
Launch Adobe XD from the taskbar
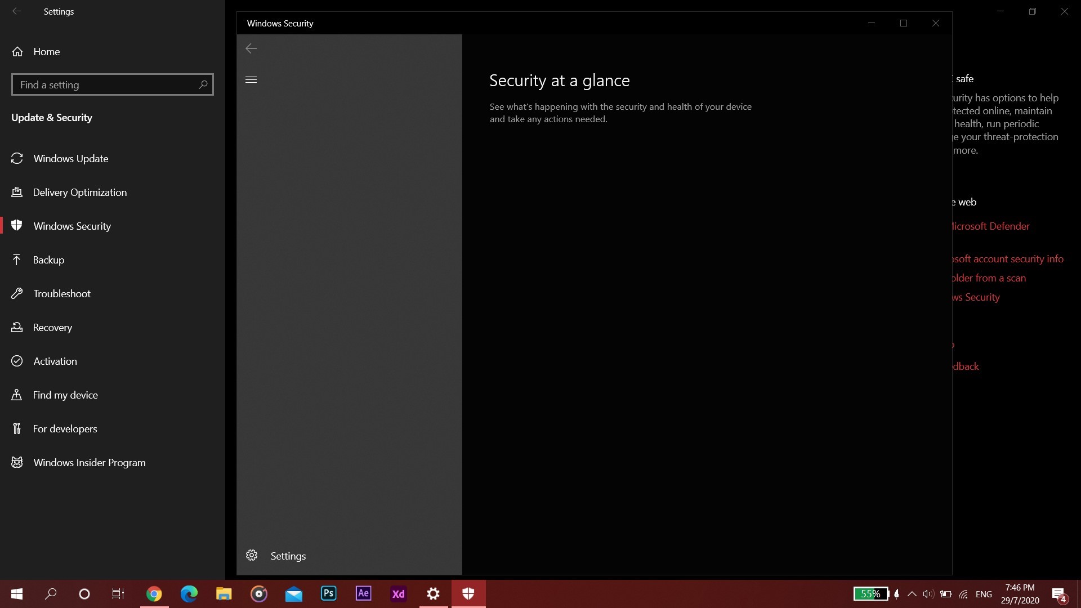click(x=399, y=594)
